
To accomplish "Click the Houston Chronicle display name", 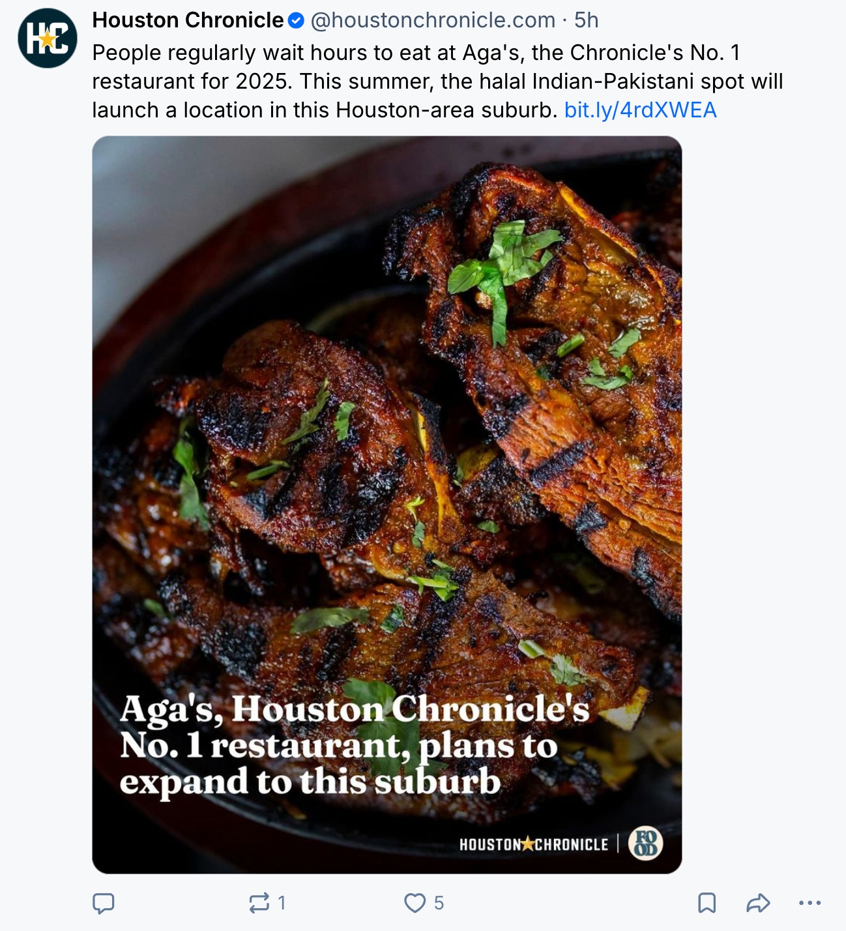I will 188,20.
